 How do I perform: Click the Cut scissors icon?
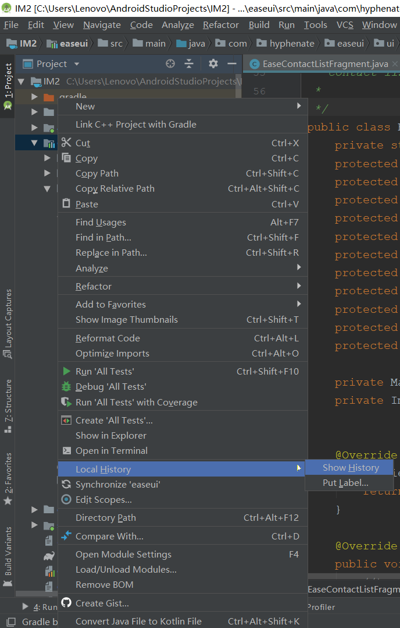66,142
